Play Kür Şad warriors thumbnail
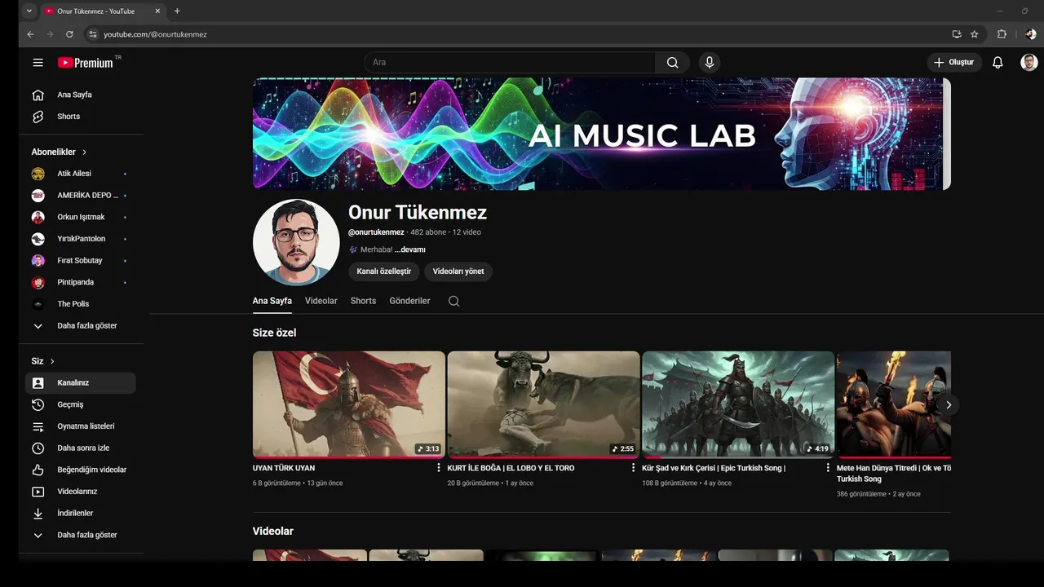The height and width of the screenshot is (587, 1044). (738, 404)
